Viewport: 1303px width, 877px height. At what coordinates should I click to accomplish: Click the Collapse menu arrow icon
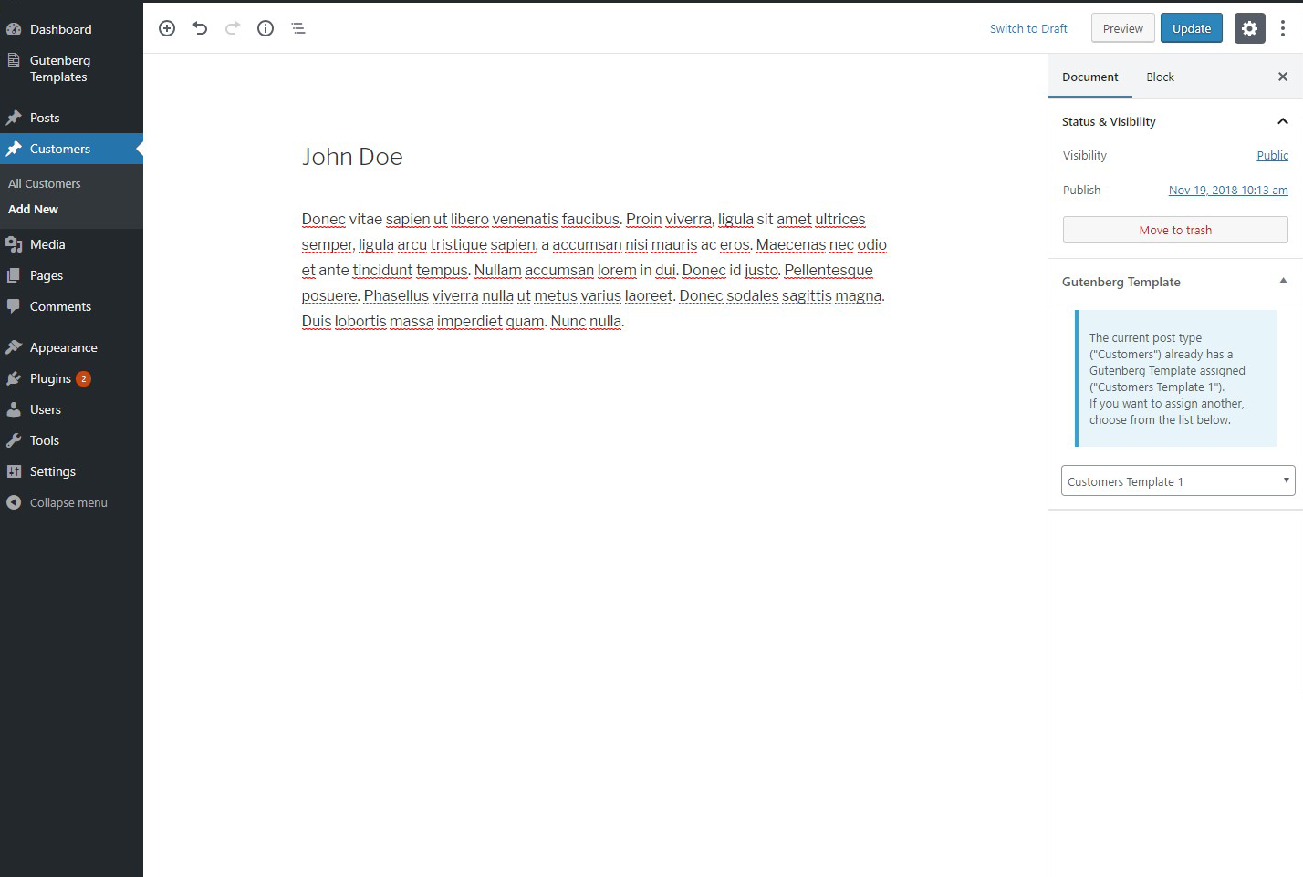pyautogui.click(x=14, y=502)
